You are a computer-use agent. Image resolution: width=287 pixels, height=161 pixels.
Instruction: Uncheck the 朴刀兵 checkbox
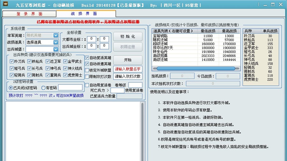(x=12, y=62)
